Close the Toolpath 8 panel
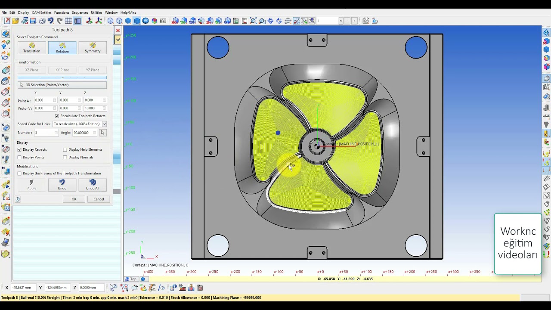This screenshot has height=310, width=551. tap(118, 31)
